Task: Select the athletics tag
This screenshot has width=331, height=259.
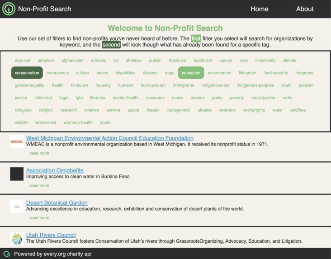Action: (x=133, y=61)
